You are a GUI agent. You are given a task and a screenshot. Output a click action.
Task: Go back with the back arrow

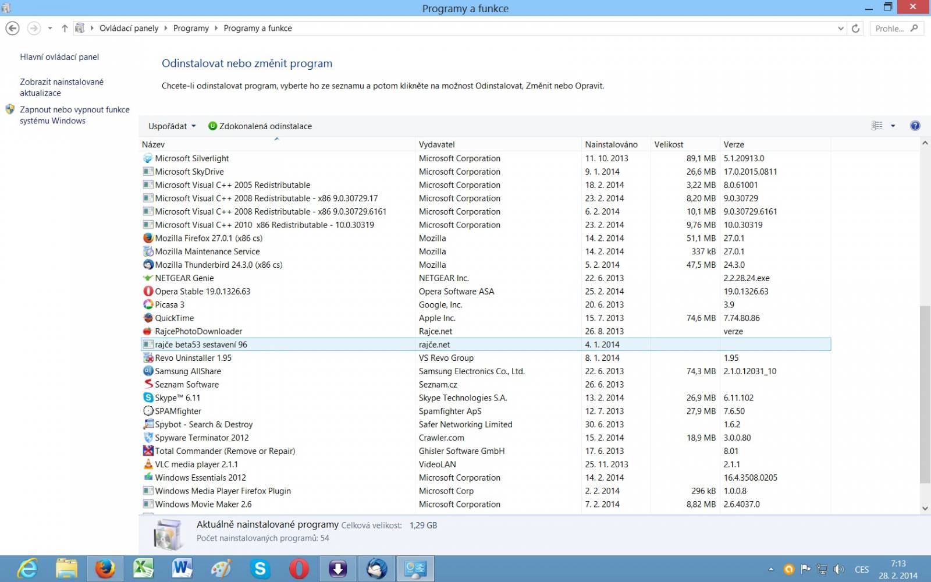pos(12,29)
